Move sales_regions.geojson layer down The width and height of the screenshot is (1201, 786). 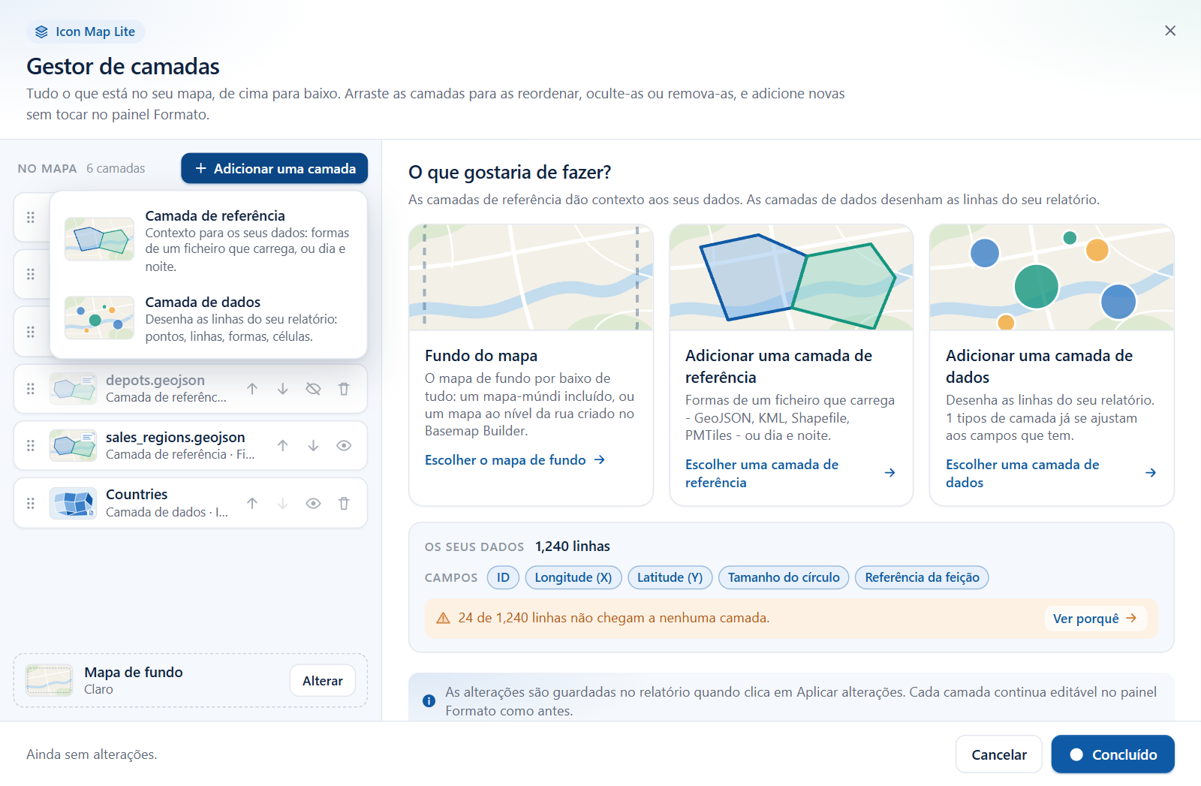(314, 446)
